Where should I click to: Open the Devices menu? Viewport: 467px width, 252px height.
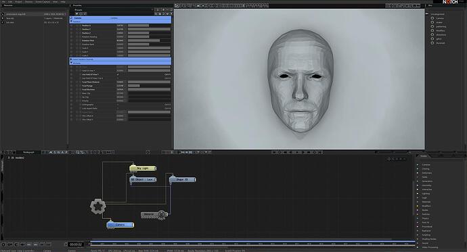coord(29,2)
